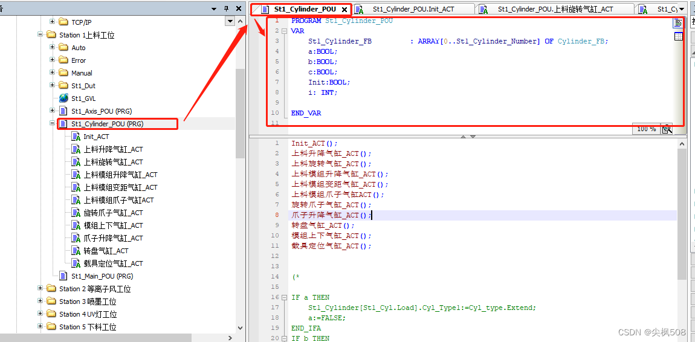The image size is (695, 342).
Task: Collapse the IF a THEN fold toggle
Action: coord(284,297)
